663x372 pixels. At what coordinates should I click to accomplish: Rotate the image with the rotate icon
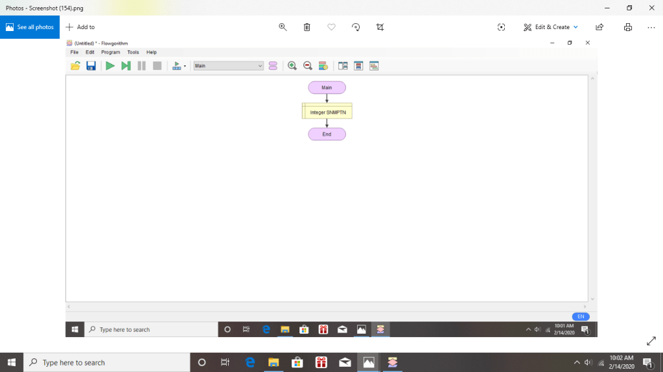click(356, 27)
